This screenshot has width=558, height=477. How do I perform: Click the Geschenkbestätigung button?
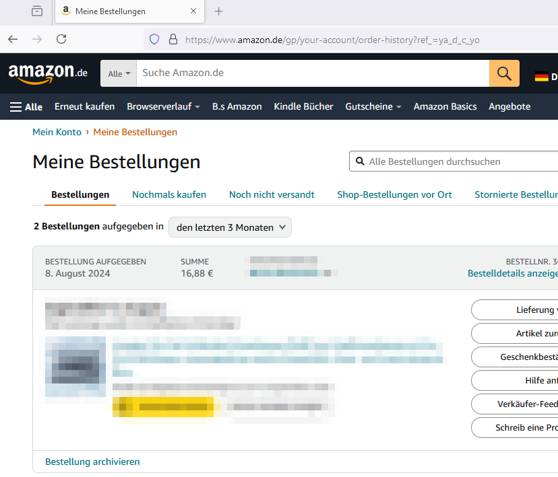pos(515,357)
